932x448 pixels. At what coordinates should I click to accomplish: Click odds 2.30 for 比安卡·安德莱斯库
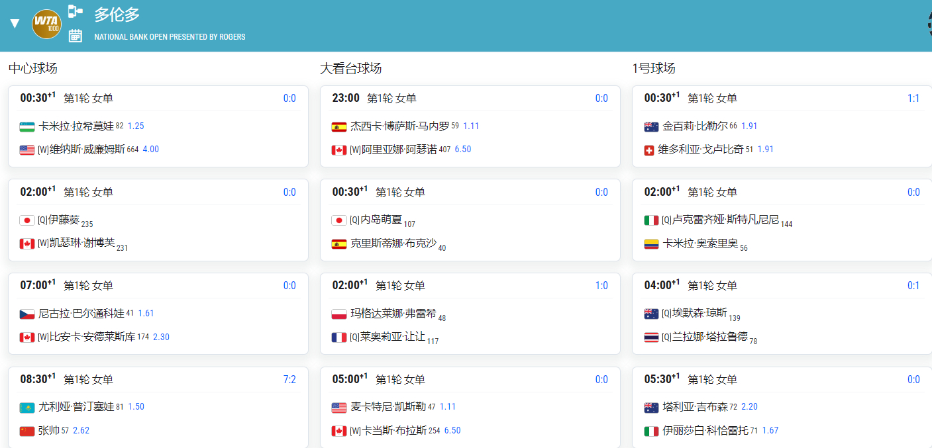161,337
